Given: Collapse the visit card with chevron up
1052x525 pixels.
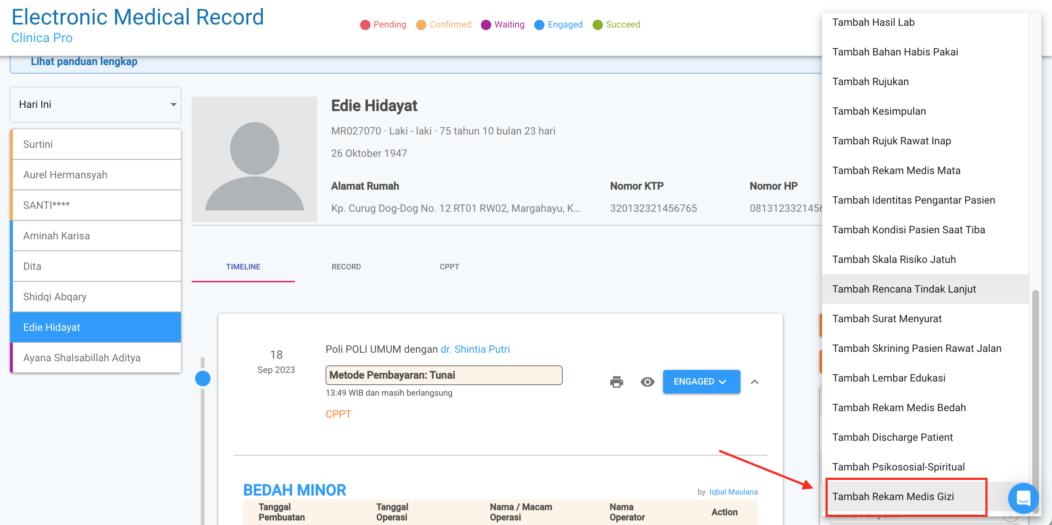Looking at the screenshot, I should click(755, 382).
